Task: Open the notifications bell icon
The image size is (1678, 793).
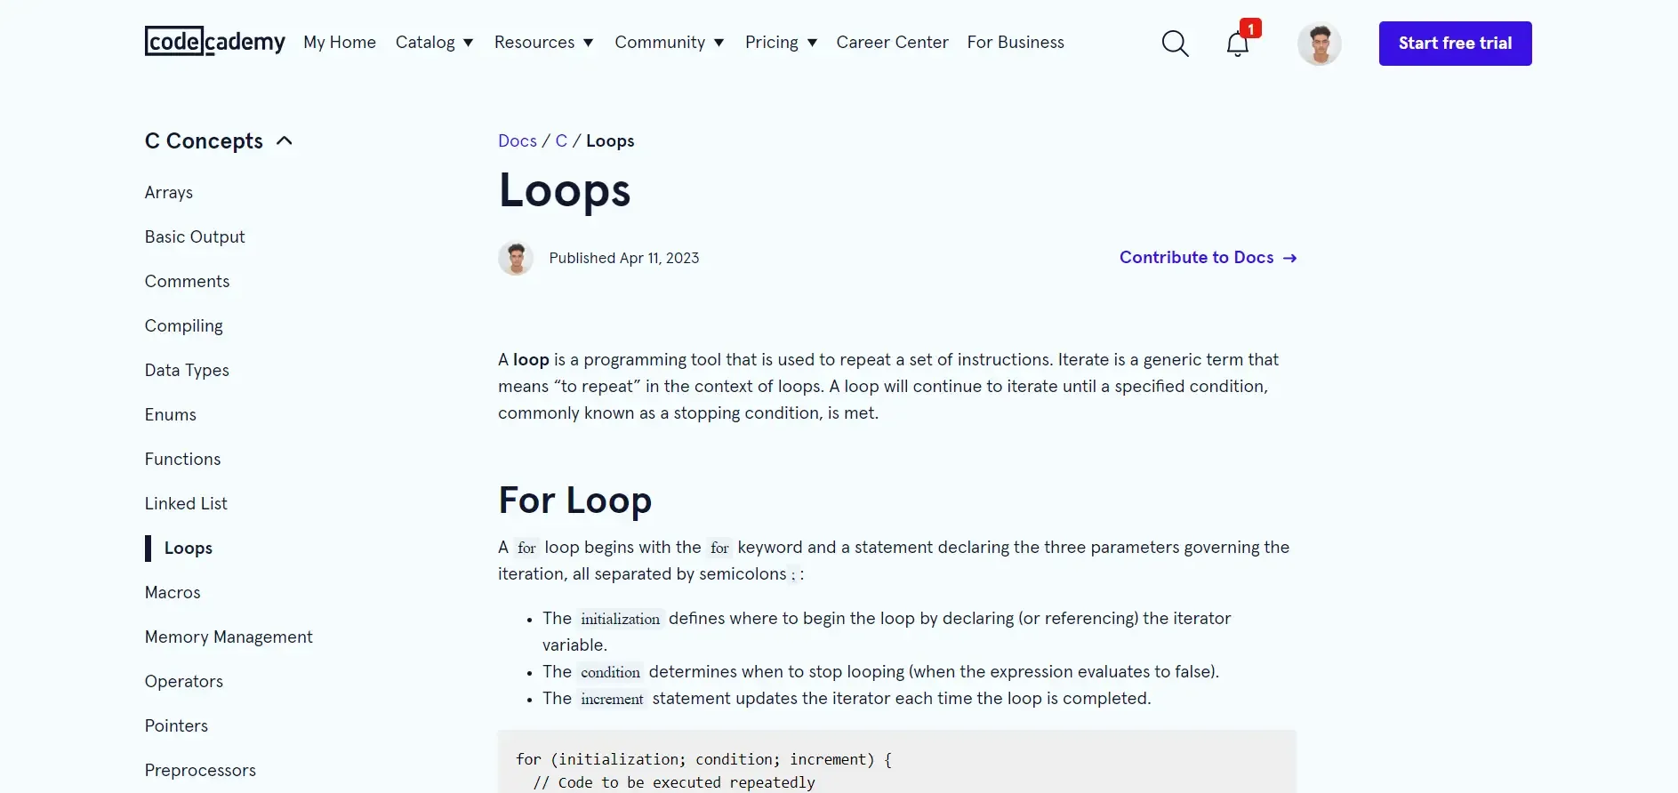Action: click(x=1237, y=44)
